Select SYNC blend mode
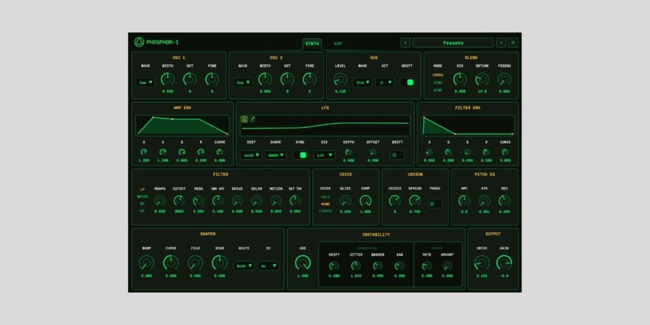Viewport: 650px width, 325px height. pos(438,90)
